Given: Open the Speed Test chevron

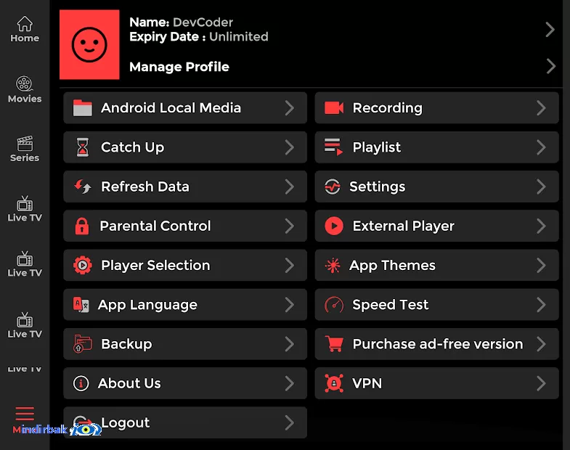Looking at the screenshot, I should [541, 305].
